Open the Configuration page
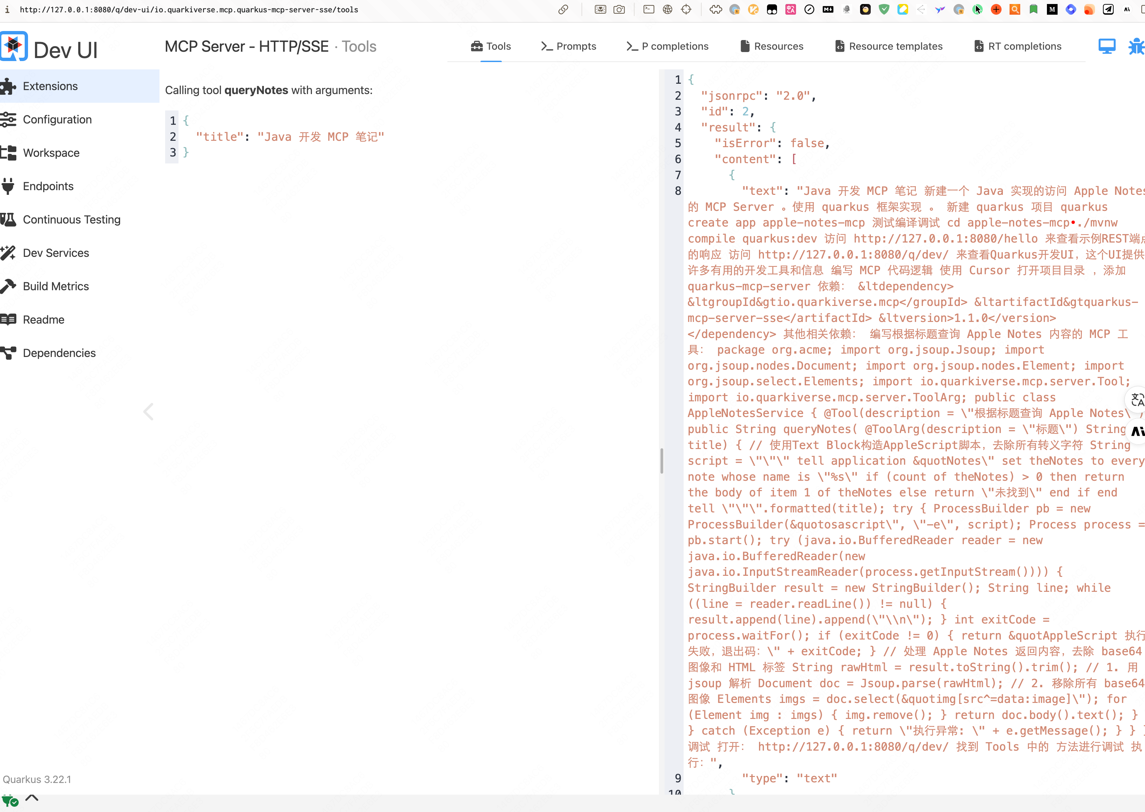Screen dimensions: 1145x812 79,119
